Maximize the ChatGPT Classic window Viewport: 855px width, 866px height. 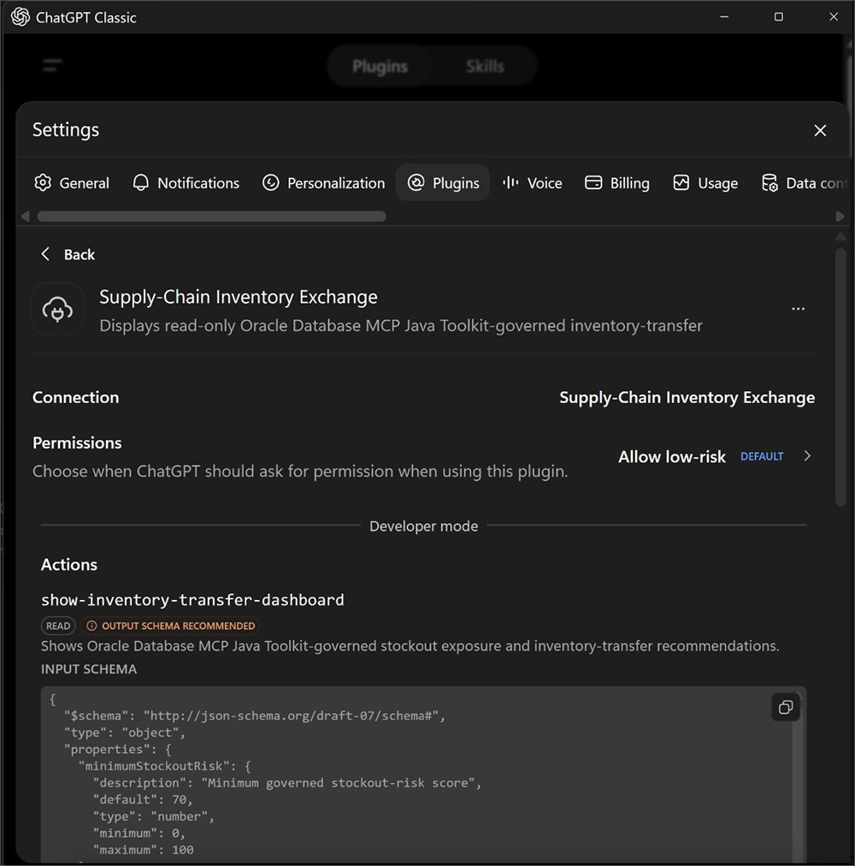(x=778, y=17)
